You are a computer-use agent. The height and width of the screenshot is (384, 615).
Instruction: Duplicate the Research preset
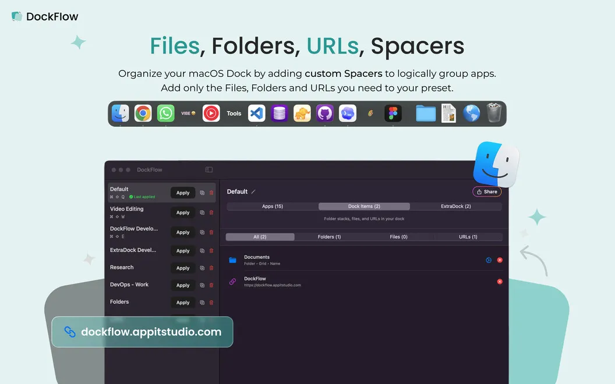202,268
